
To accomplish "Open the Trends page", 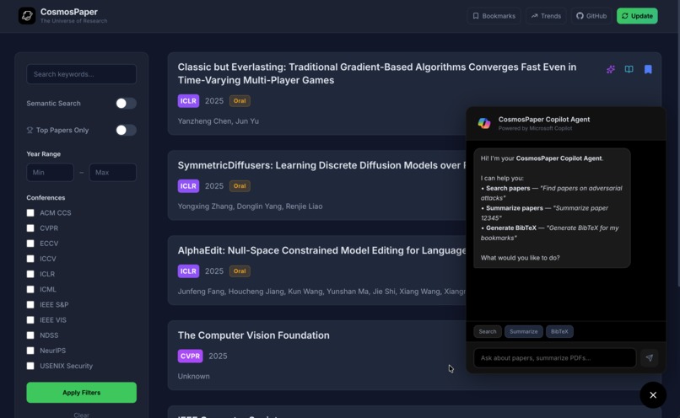I will pyautogui.click(x=546, y=16).
